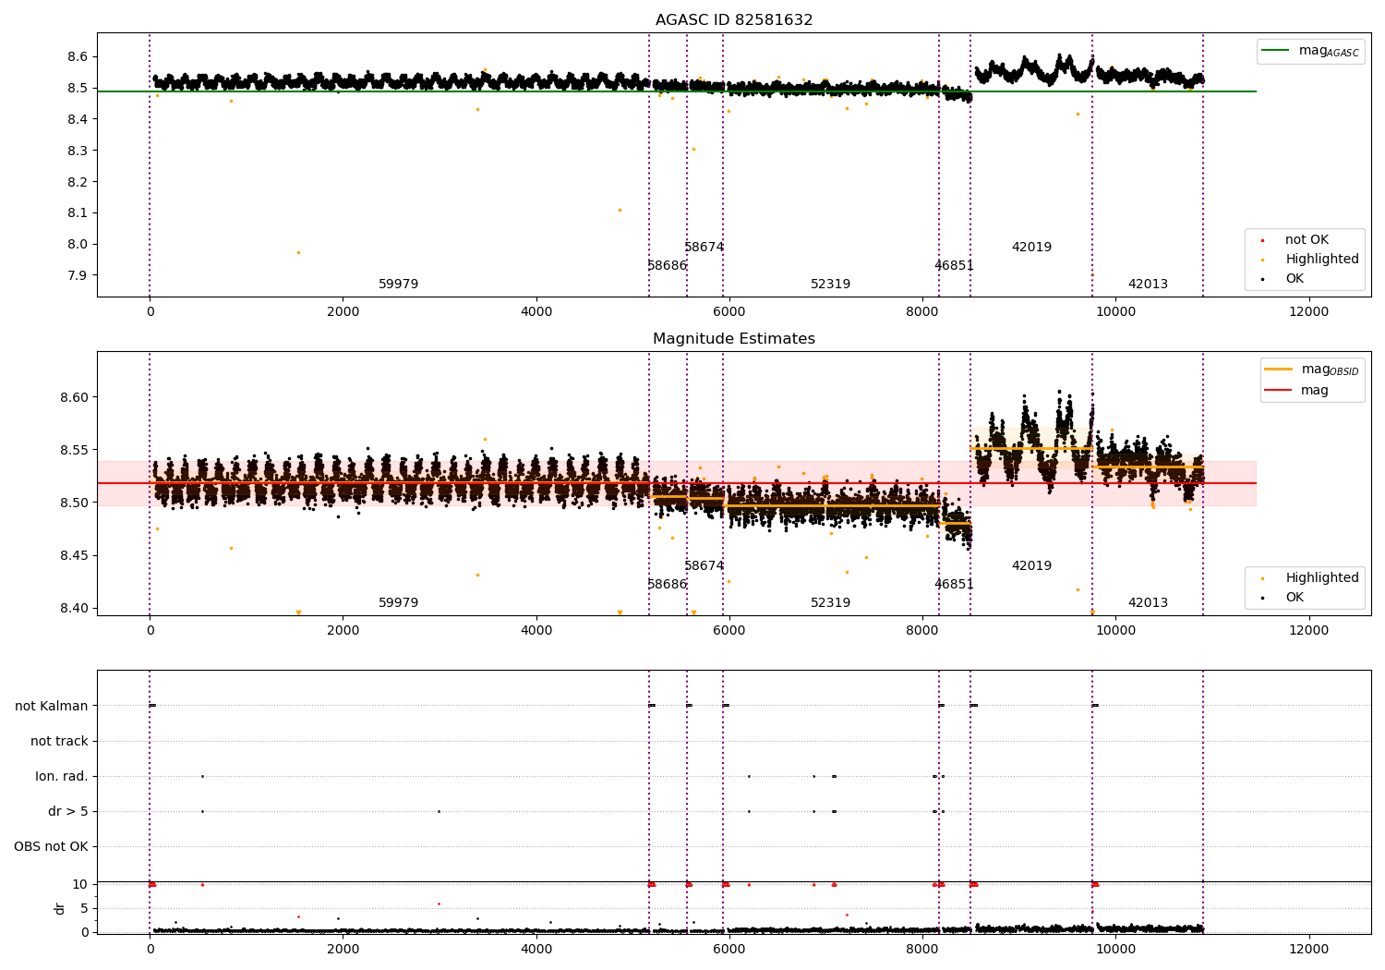Click obsid label 59979 in AGASC ID plot
Viewport: 1385px width, 970px height.
pyautogui.click(x=399, y=285)
